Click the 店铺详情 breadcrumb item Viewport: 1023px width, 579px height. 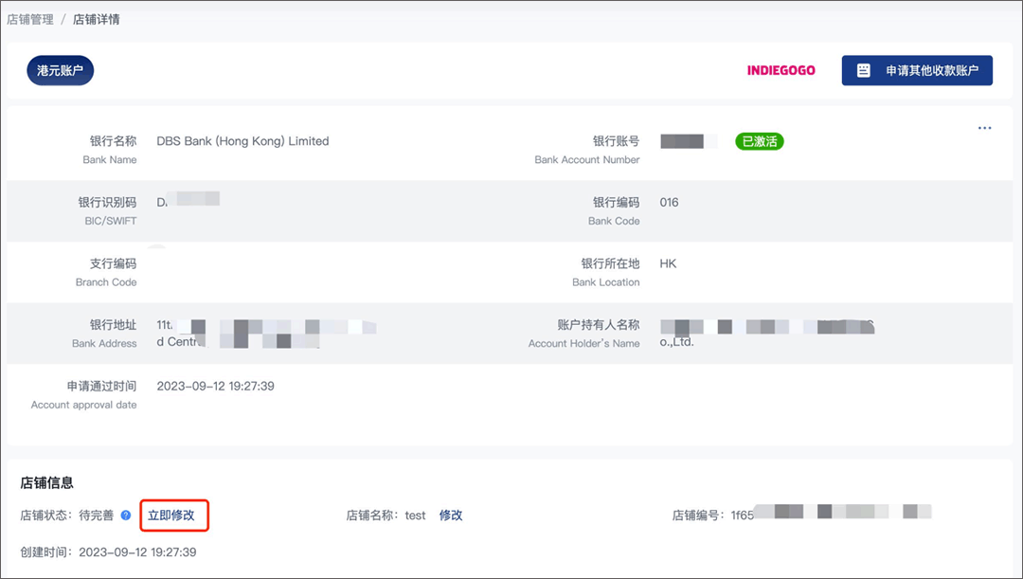coord(96,19)
